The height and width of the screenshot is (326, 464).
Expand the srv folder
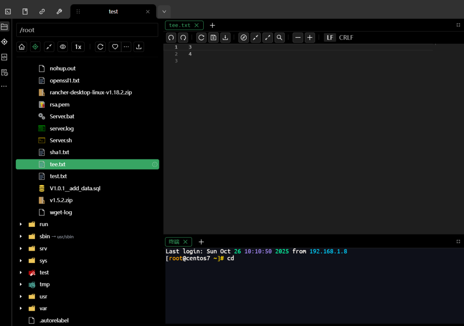pyautogui.click(x=21, y=249)
